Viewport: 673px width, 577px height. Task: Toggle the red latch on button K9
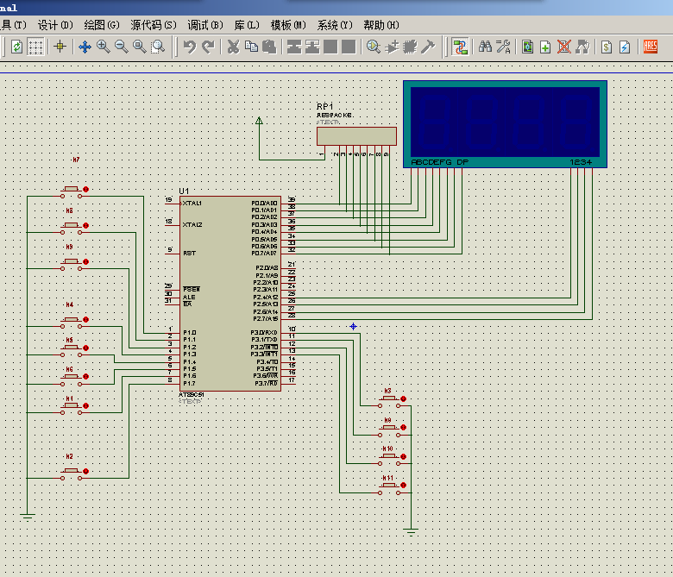(85, 261)
